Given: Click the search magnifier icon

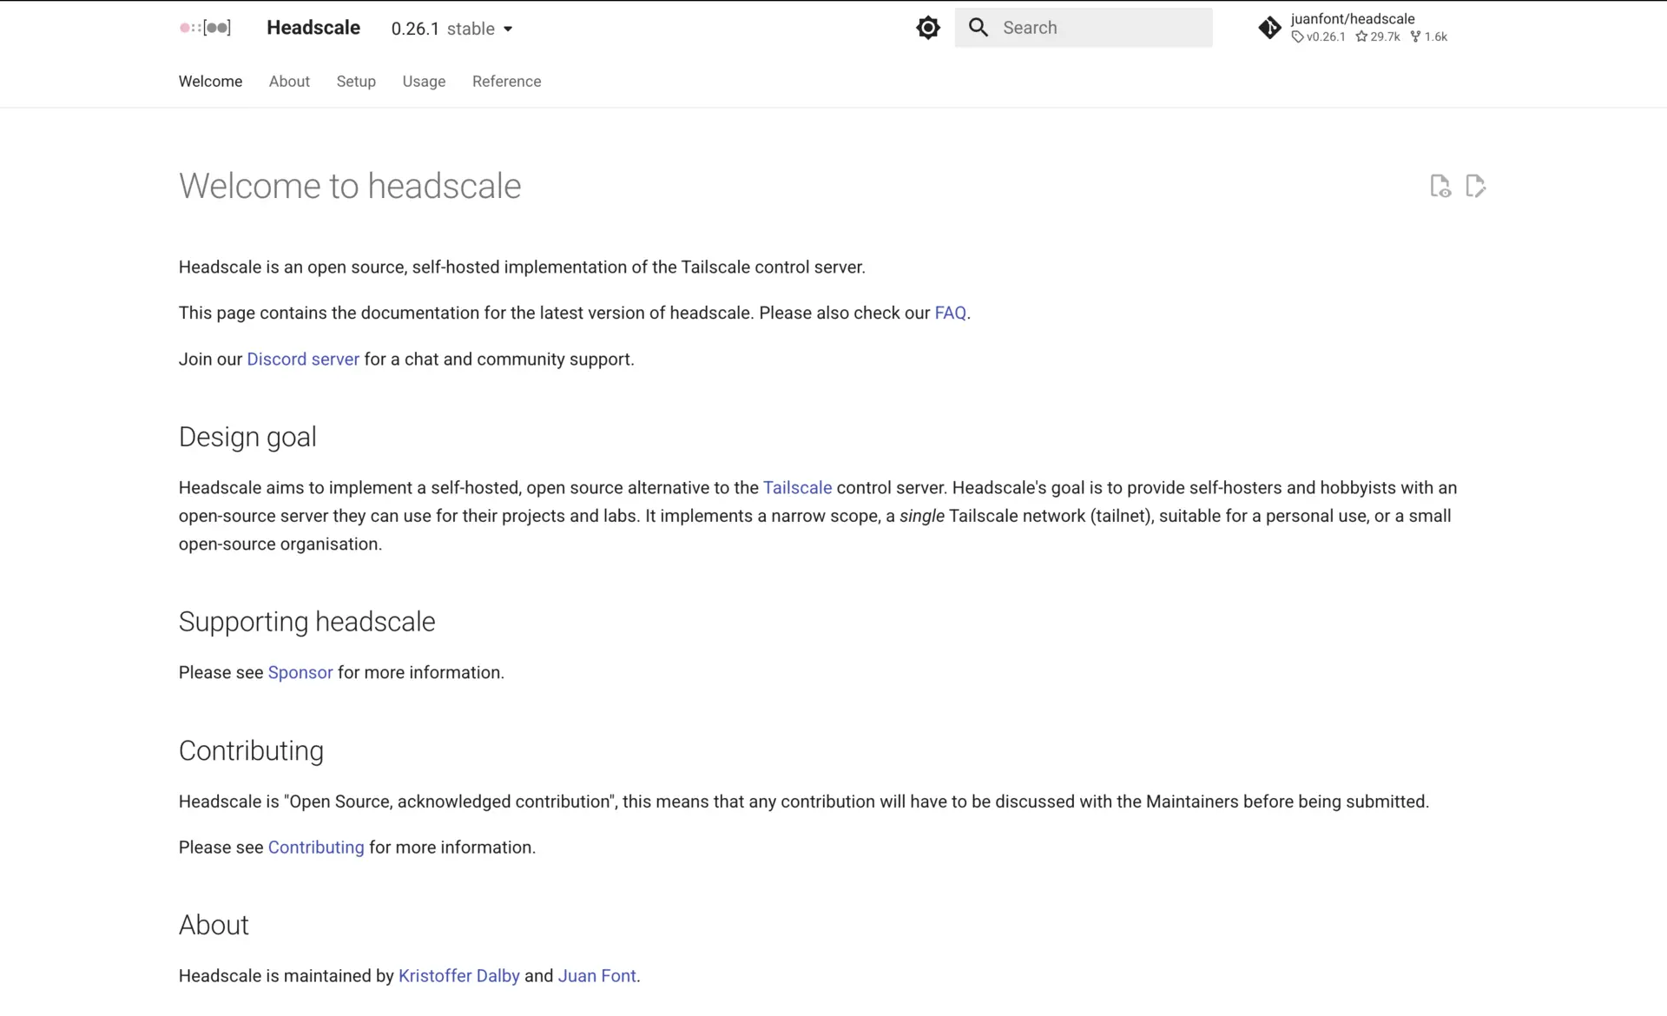Looking at the screenshot, I should coord(978,28).
